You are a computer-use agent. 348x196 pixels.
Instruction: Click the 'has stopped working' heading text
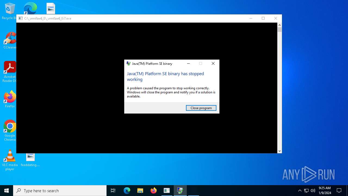pos(165,76)
